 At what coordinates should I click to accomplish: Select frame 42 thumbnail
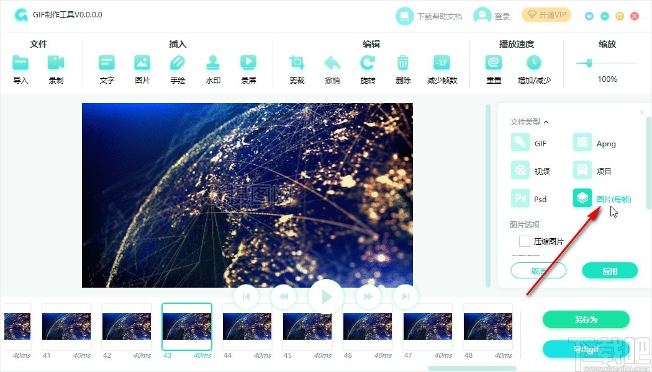(x=127, y=326)
